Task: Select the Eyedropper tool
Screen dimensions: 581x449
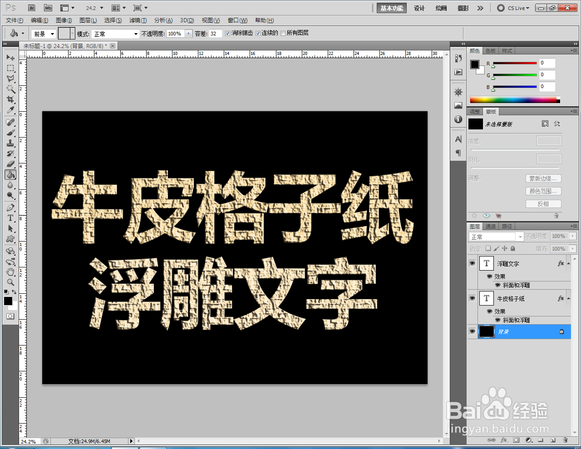Action: (10, 110)
